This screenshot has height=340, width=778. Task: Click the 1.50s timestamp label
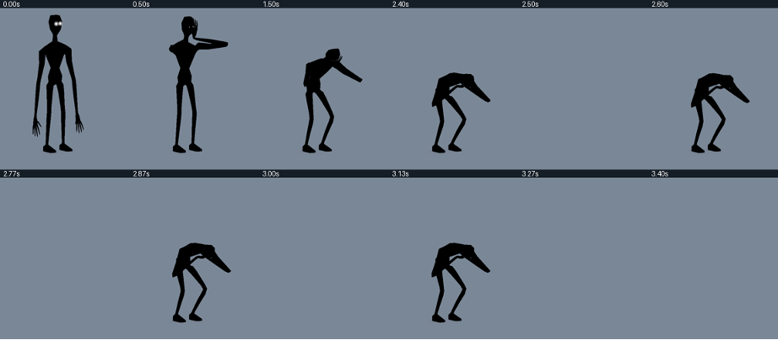pyautogui.click(x=271, y=4)
